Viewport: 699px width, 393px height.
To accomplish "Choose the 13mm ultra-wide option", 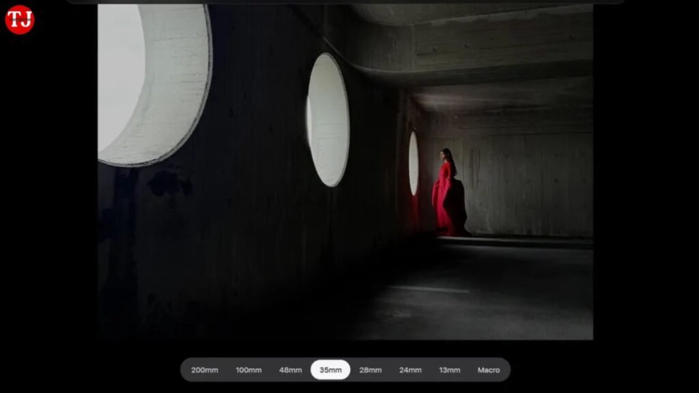I will tap(449, 370).
